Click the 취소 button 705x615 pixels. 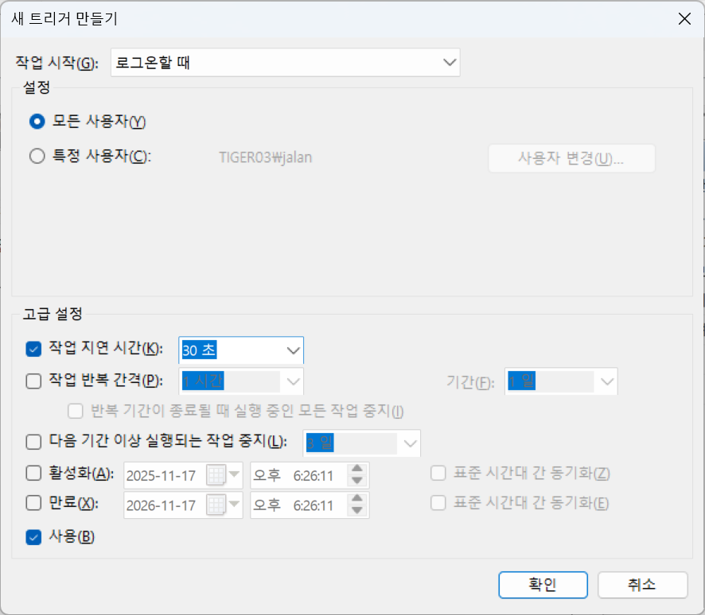click(x=642, y=585)
